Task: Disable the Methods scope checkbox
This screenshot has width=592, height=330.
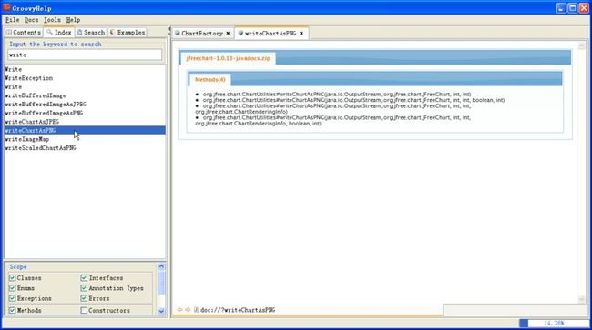Action: point(13,310)
